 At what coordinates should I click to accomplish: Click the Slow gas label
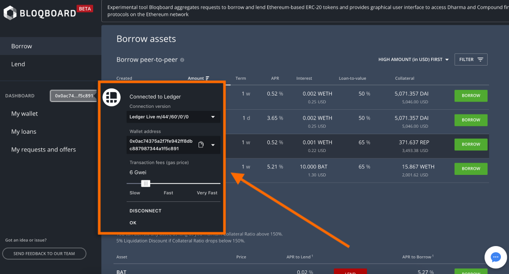135,193
